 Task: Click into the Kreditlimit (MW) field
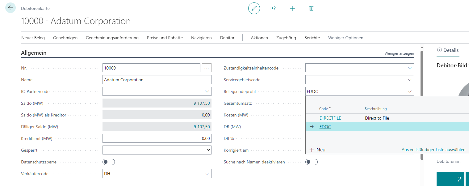click(157, 138)
